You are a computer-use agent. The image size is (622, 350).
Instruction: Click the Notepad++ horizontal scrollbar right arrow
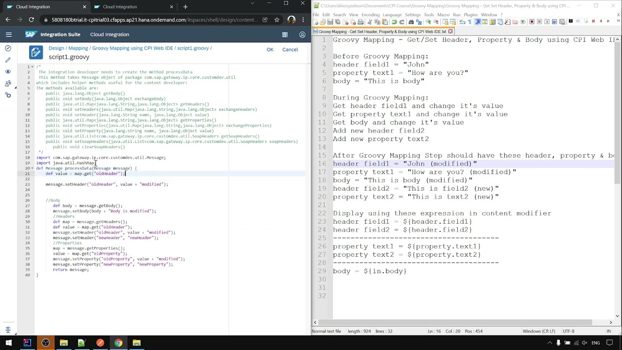(x=611, y=322)
